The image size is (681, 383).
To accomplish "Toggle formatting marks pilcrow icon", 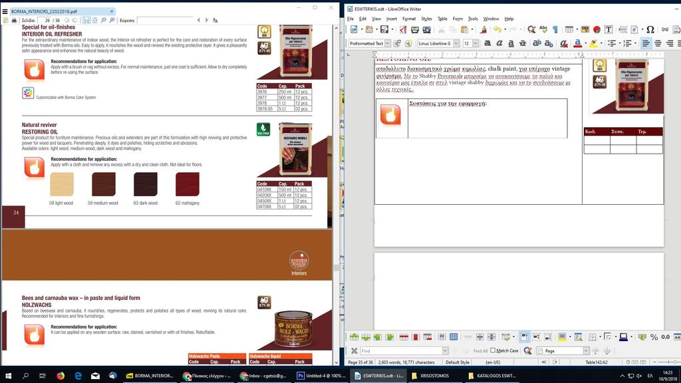I will point(555,29).
